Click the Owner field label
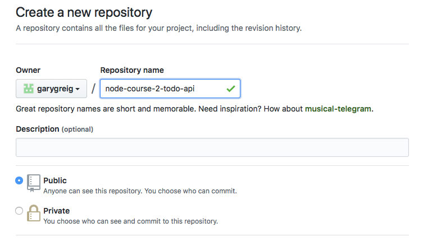This screenshot has width=423, height=241. pyautogui.click(x=28, y=70)
